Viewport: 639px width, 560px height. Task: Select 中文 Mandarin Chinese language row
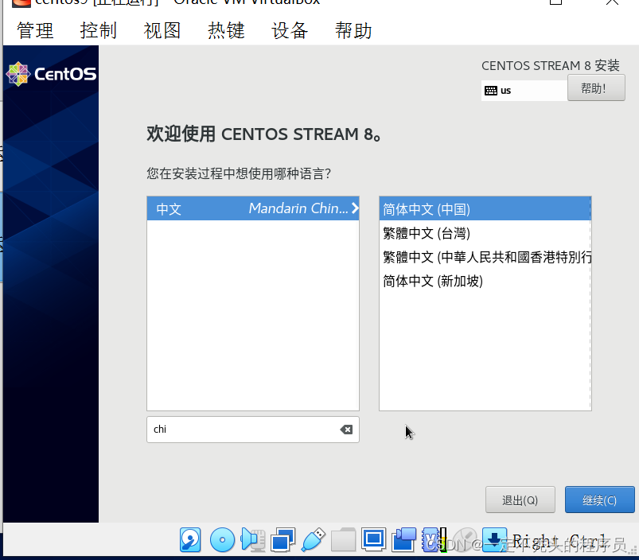click(253, 208)
